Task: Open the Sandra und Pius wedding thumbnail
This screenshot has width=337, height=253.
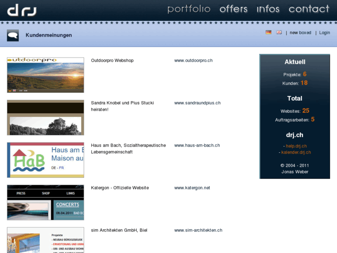Action: (x=45, y=117)
